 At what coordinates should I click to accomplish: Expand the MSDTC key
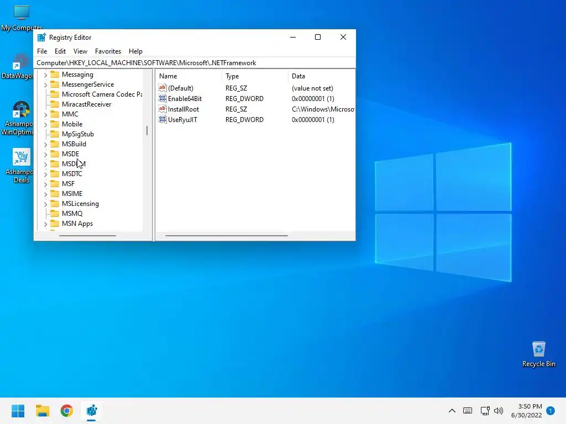point(45,174)
